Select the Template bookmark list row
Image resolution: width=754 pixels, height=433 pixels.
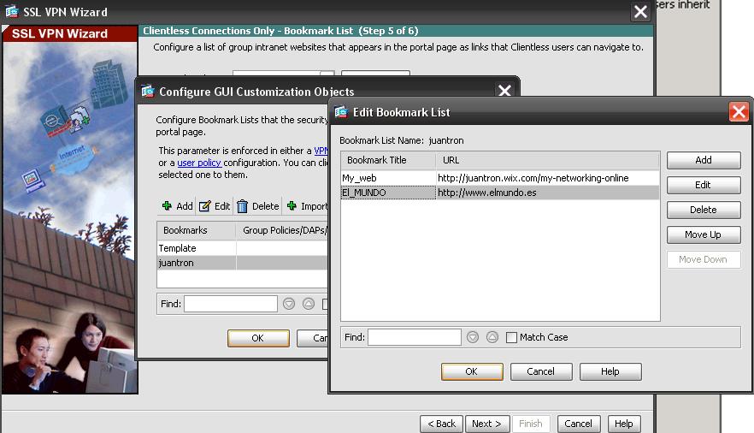tap(243, 248)
